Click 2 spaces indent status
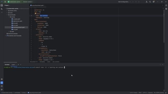This screenshot has height=94, width=168. [150, 93]
